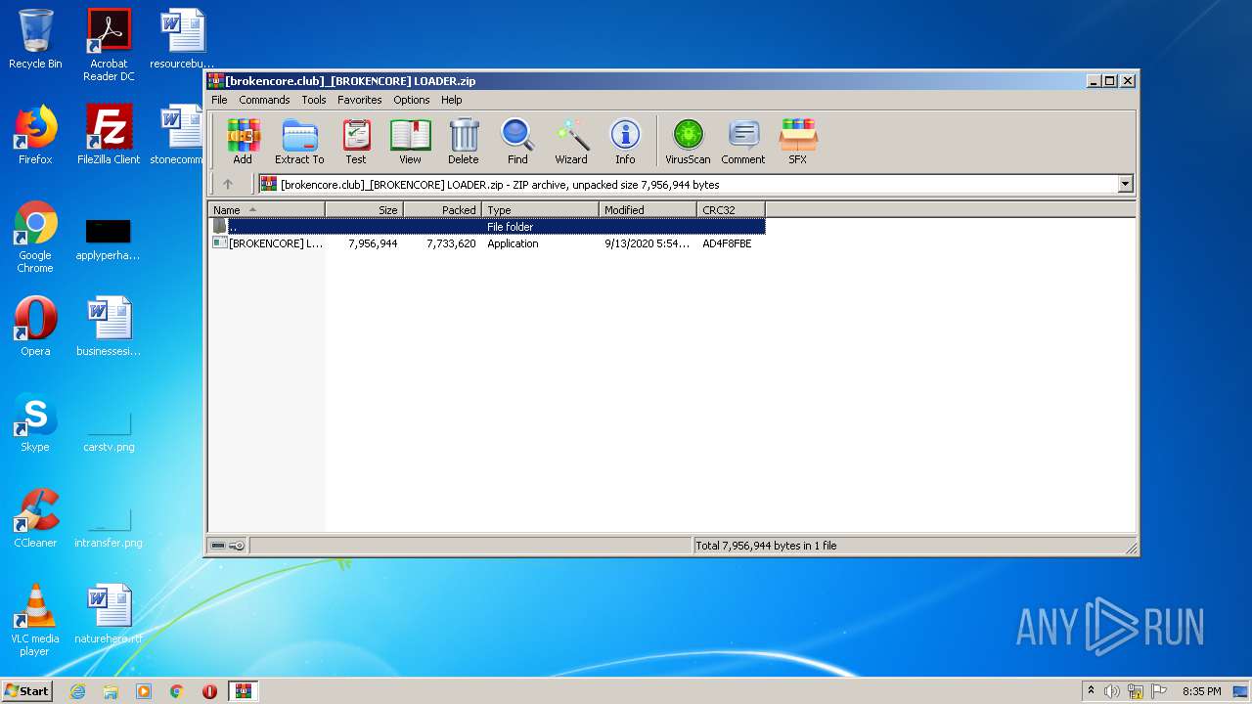Click the Delete trash can icon
Viewport: 1252px width, 704px height.
coord(464,141)
